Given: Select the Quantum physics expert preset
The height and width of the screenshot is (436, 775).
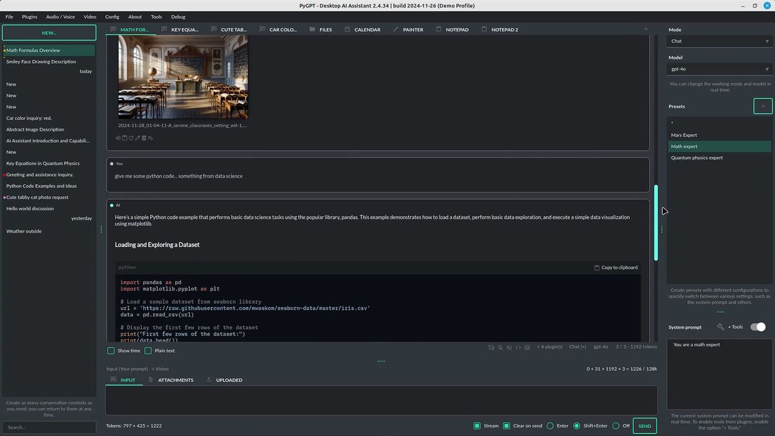Looking at the screenshot, I should coord(719,158).
